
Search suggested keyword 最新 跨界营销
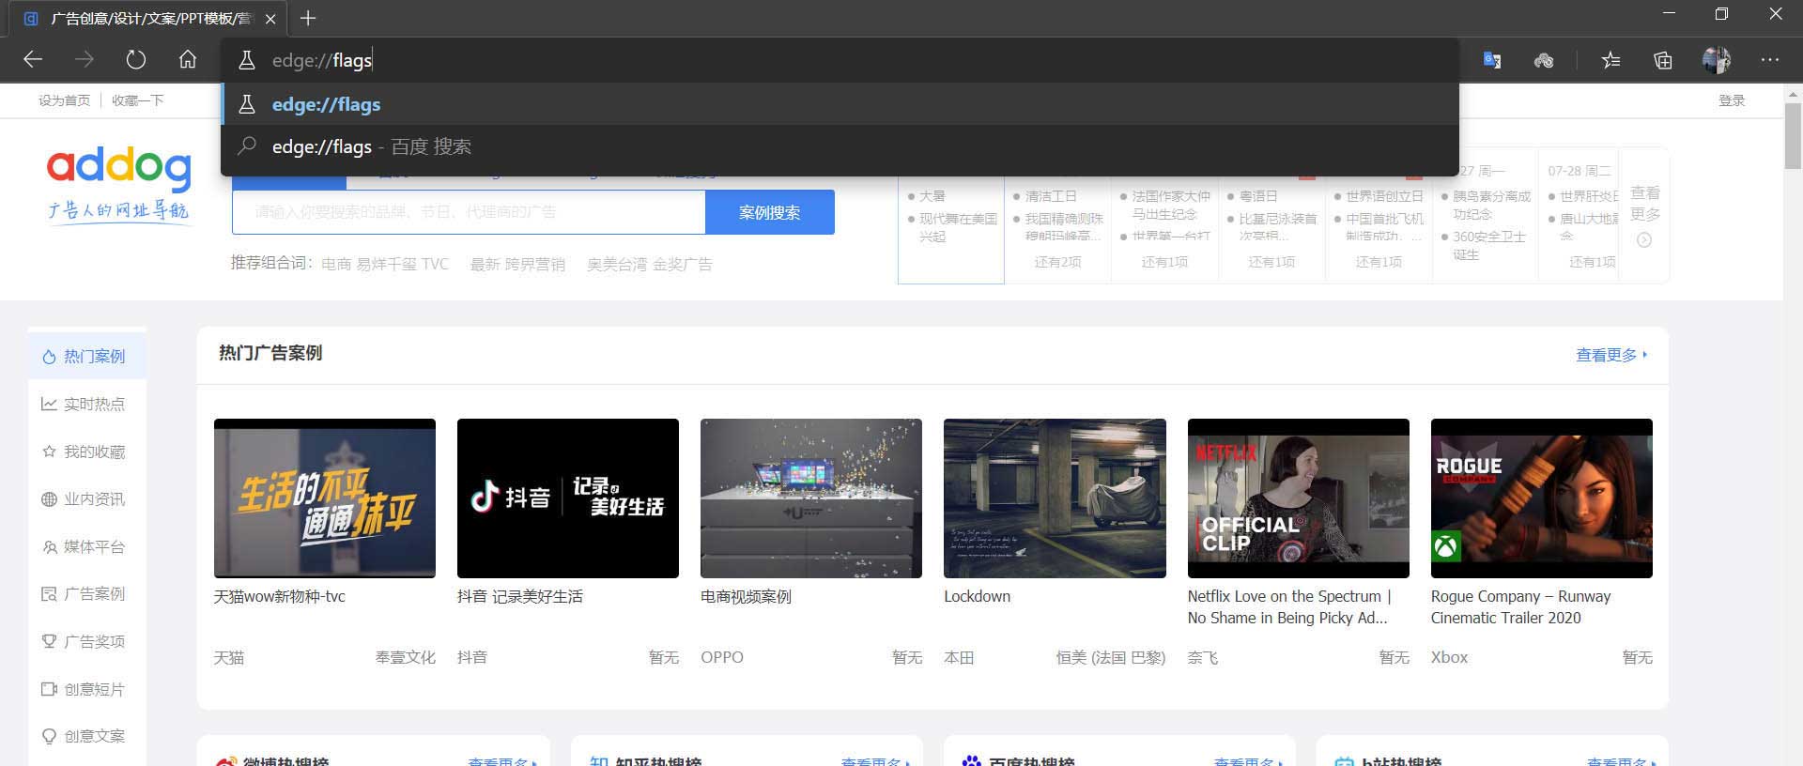point(517,265)
